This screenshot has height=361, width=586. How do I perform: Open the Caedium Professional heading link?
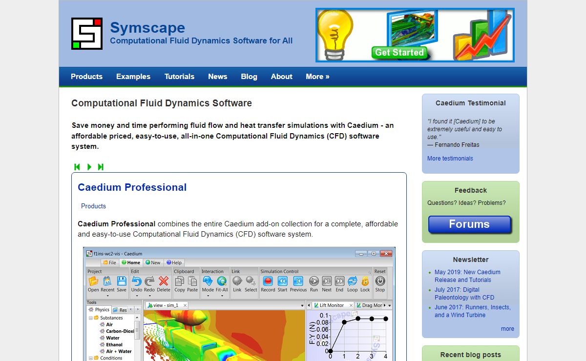tap(132, 187)
